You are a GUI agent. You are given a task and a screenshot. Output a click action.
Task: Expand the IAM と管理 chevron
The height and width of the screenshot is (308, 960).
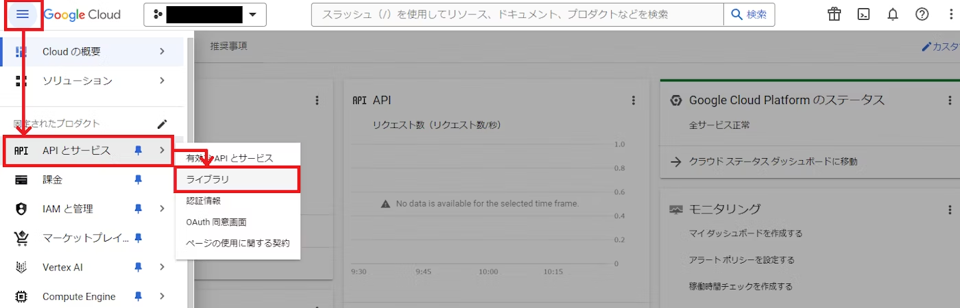(x=162, y=209)
